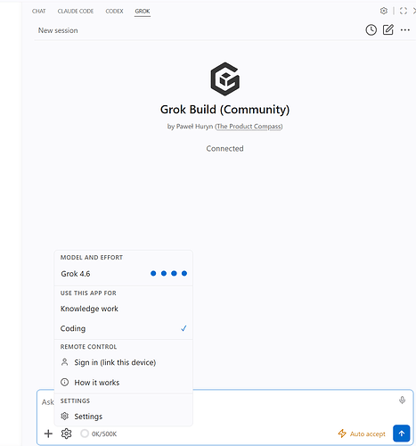Set effort to fourth blue dot
This screenshot has height=446, width=416.
pos(184,273)
